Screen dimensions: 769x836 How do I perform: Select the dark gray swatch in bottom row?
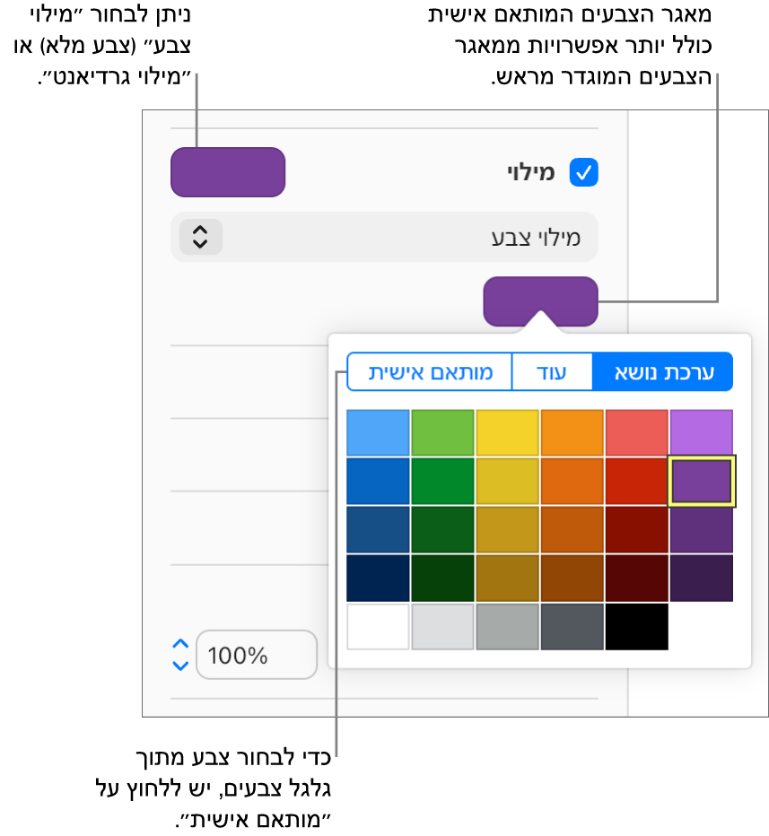(572, 626)
